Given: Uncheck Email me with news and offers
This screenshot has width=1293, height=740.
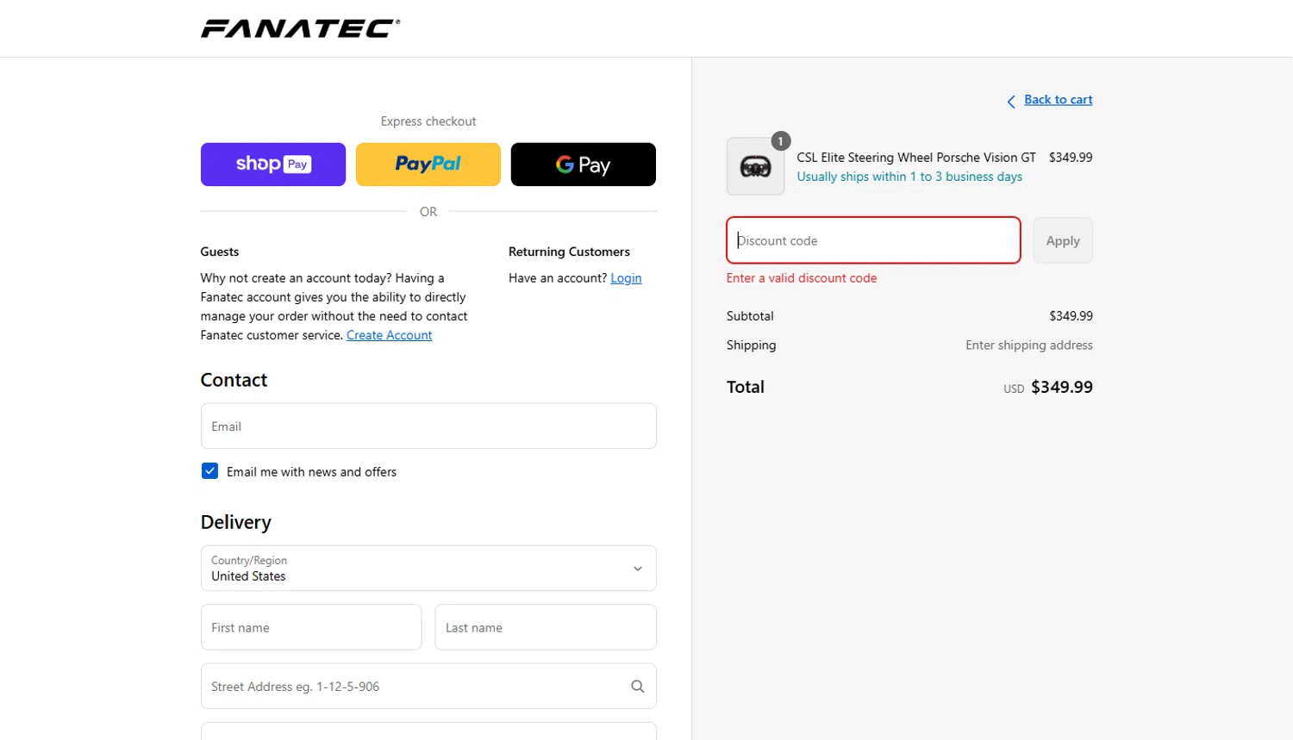Looking at the screenshot, I should [209, 471].
